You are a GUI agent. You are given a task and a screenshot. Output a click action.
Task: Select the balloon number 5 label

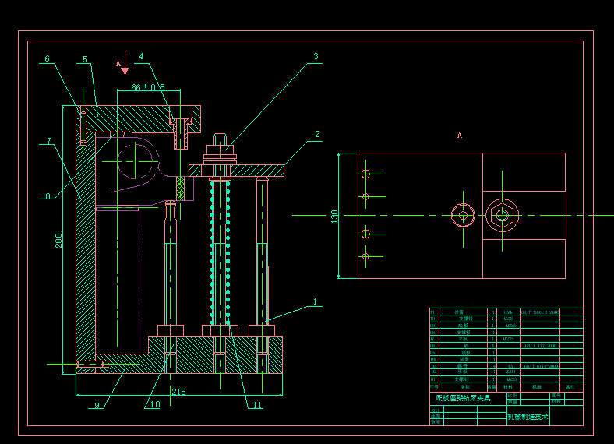tap(86, 59)
